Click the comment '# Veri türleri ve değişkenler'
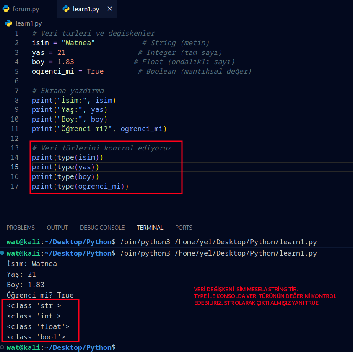353x352 pixels. coord(93,33)
